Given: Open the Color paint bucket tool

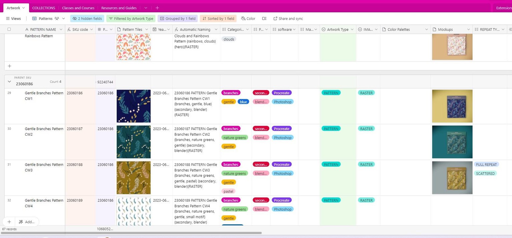Looking at the screenshot, I should click(x=248, y=19).
